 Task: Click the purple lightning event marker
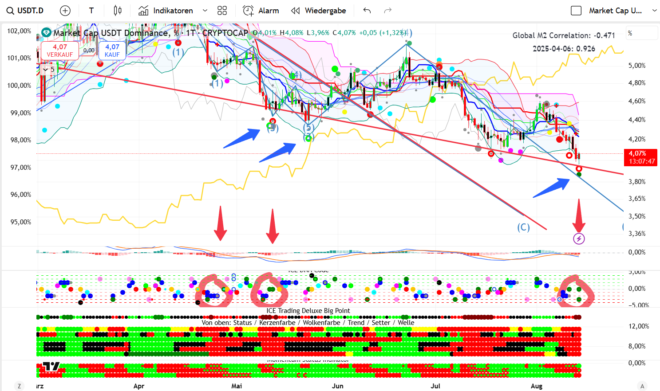pos(579,239)
